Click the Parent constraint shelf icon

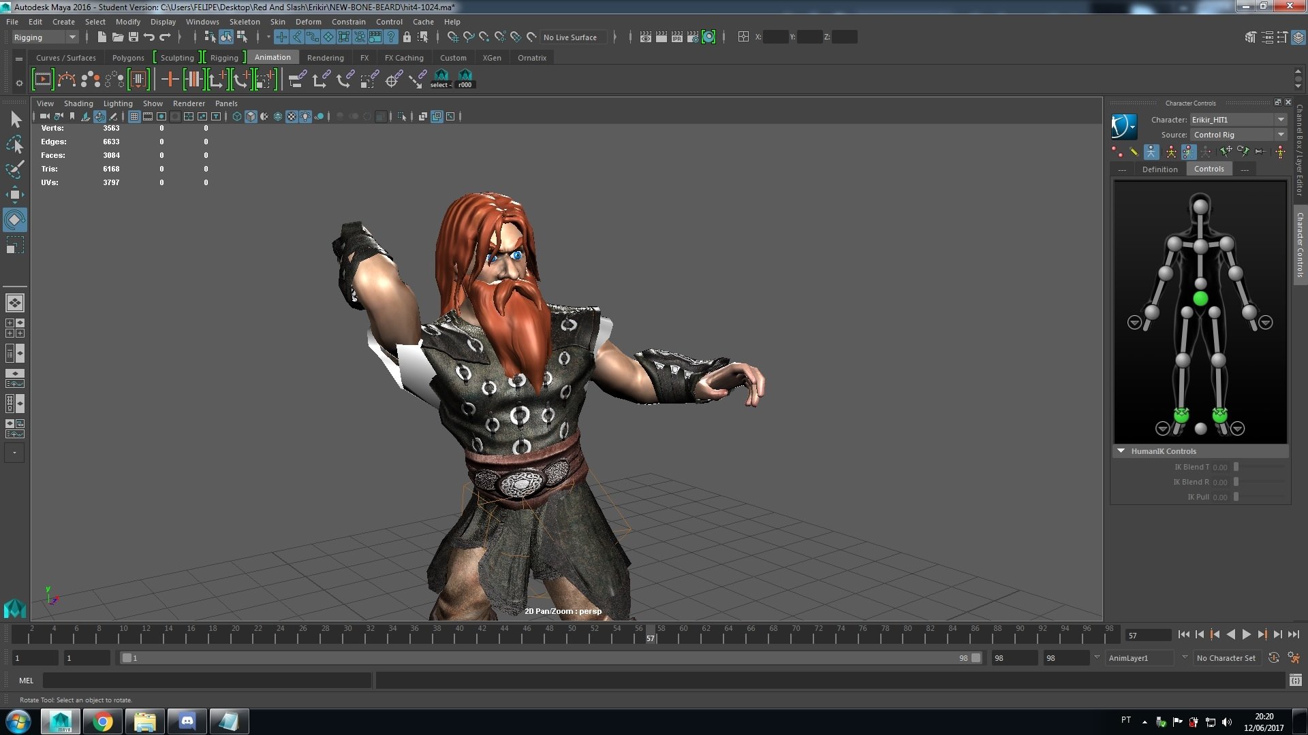(297, 80)
